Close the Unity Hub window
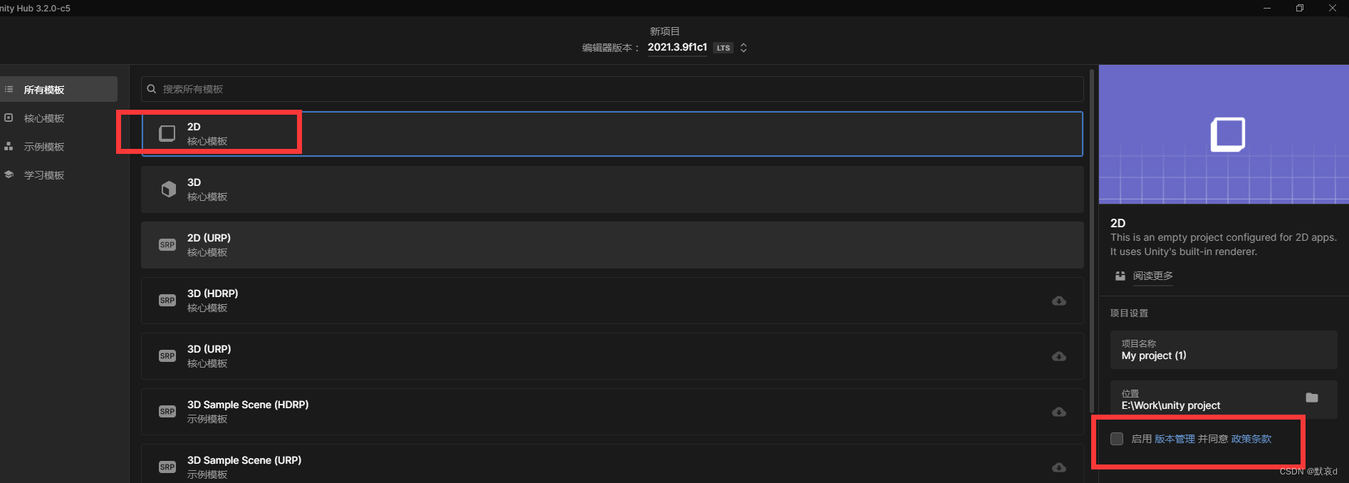1349x483 pixels. 1333,8
